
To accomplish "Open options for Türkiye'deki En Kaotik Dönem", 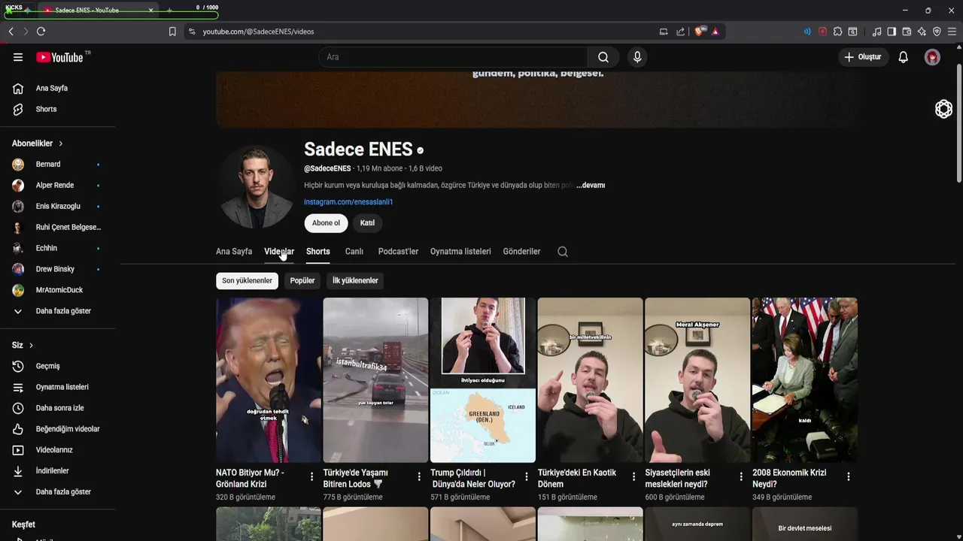I will [x=633, y=476].
